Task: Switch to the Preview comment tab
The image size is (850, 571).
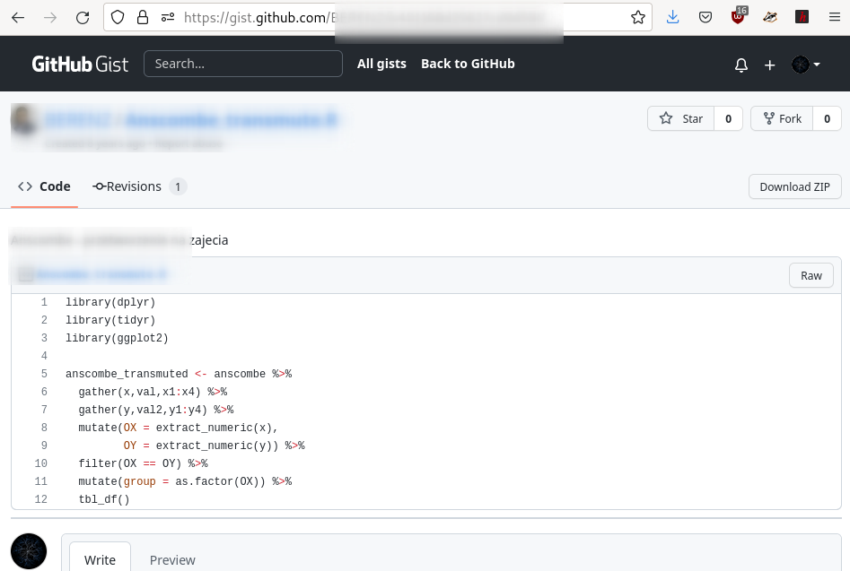Action: coord(172,559)
